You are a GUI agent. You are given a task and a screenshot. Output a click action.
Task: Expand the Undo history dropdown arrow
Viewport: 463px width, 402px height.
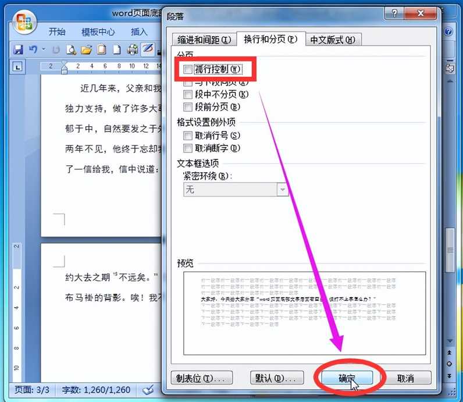pos(42,50)
